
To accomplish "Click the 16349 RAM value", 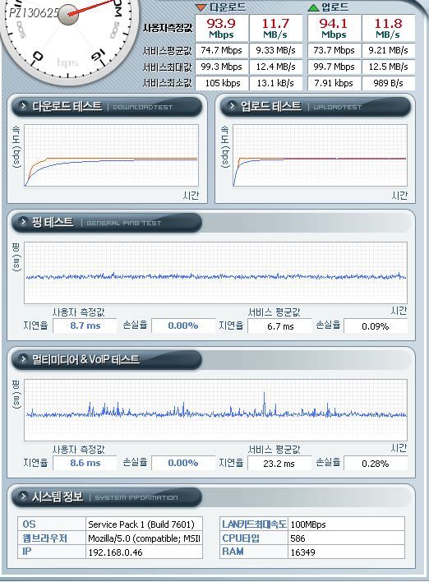I will click(x=302, y=552).
